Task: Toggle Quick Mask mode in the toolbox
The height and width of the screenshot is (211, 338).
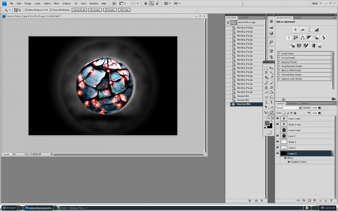Action: coord(269,132)
